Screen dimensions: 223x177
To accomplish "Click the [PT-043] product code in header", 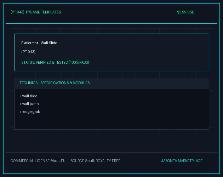I will [17, 12].
